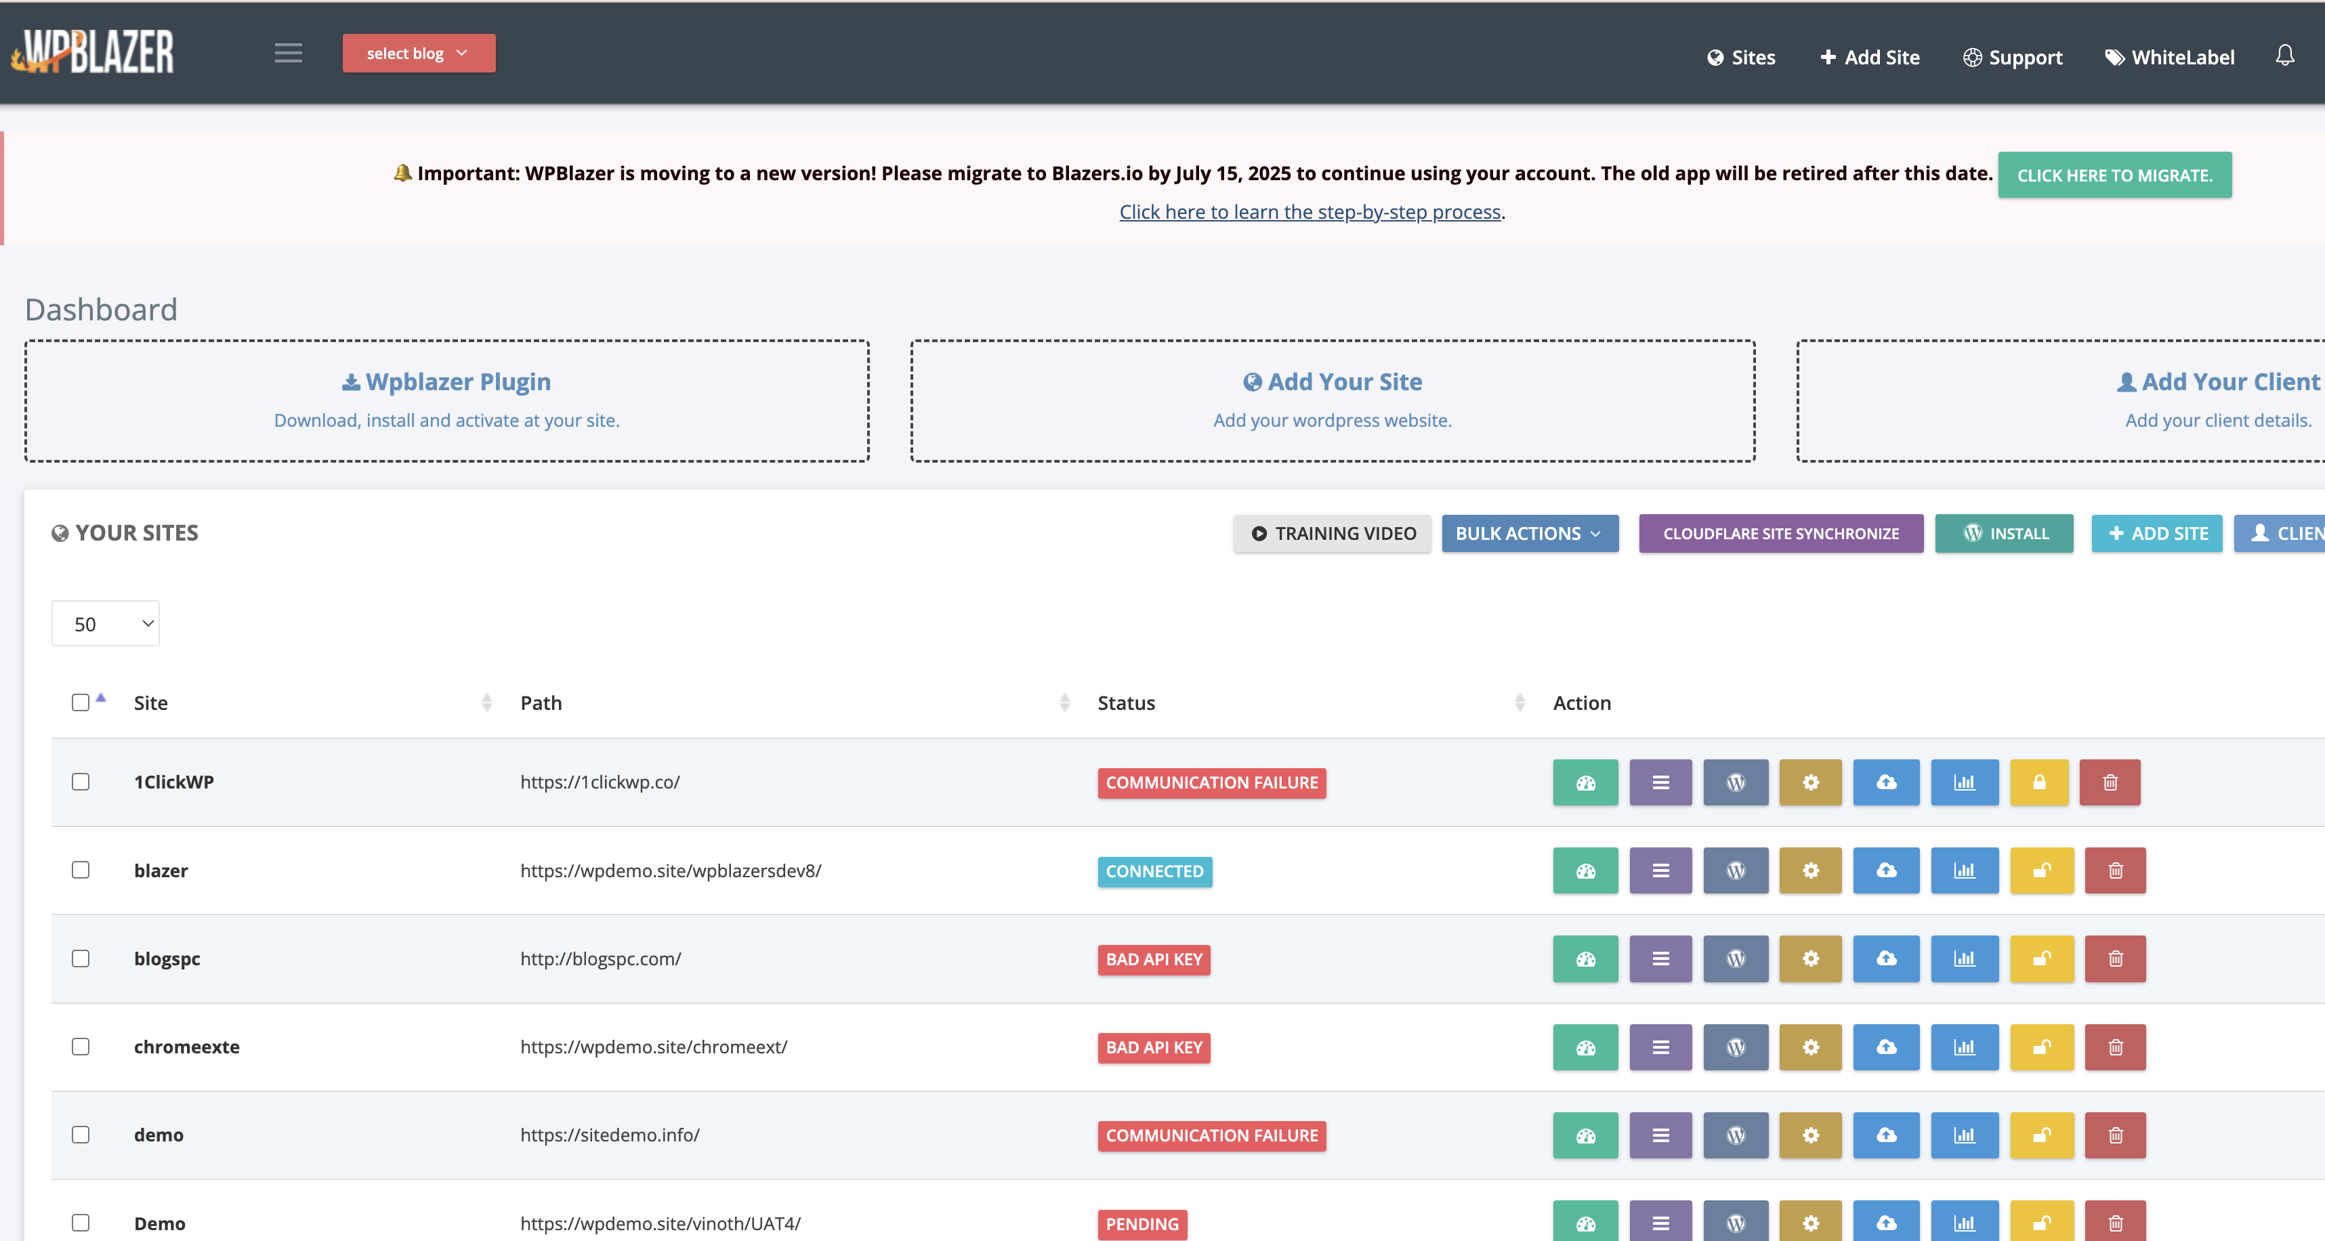Toggle the select-all sites checkbox
Image resolution: width=2325 pixels, height=1241 pixels.
(x=81, y=702)
